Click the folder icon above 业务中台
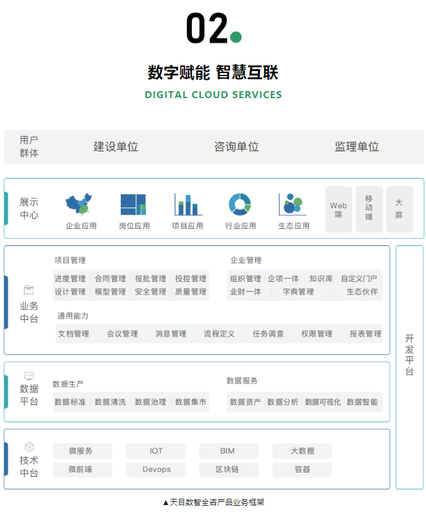 click(29, 290)
